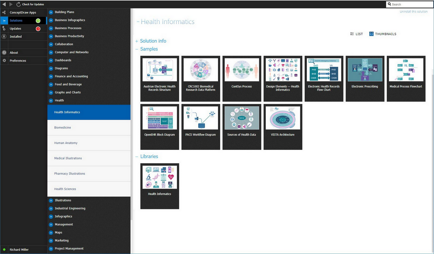Click the Richard Miller account name
The height and width of the screenshot is (254, 434).
[x=19, y=250]
